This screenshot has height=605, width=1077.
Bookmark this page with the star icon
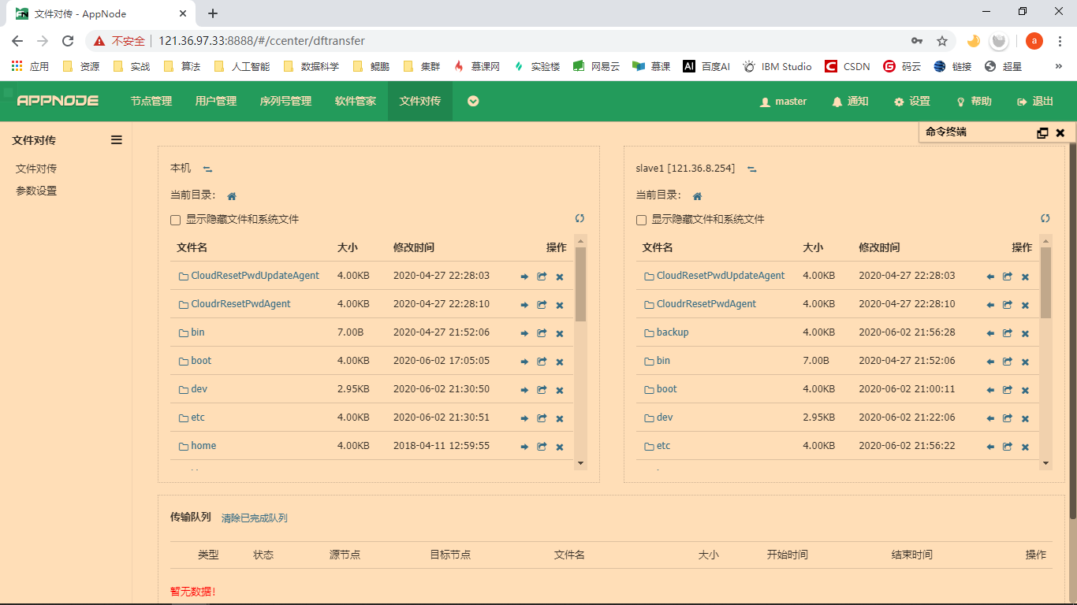941,41
